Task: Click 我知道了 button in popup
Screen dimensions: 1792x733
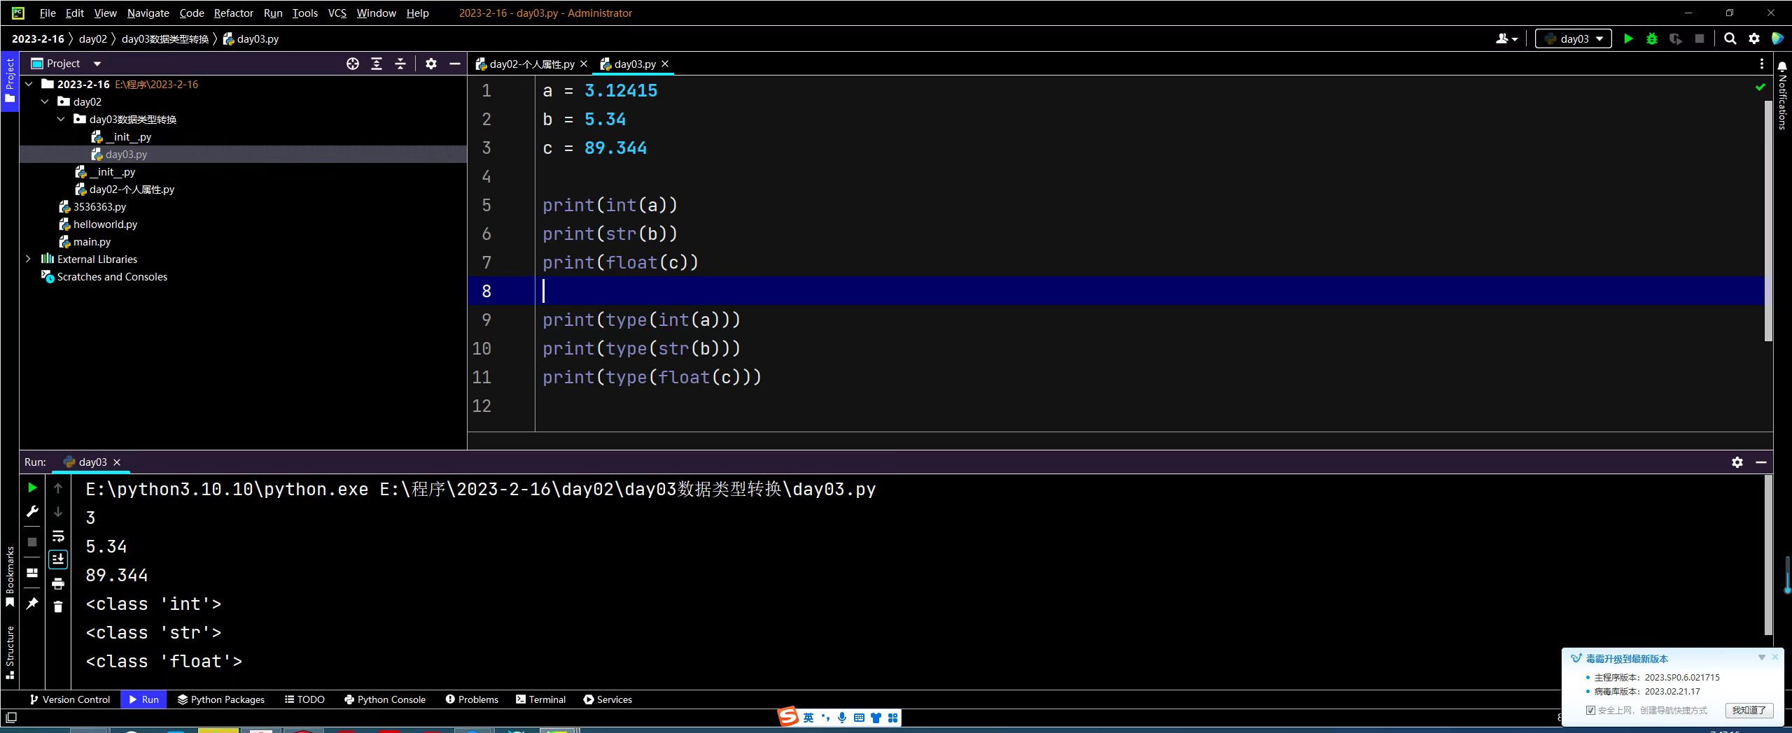Action: [x=1749, y=710]
